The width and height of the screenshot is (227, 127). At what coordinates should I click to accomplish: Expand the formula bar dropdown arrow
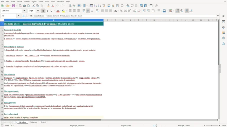218,16
